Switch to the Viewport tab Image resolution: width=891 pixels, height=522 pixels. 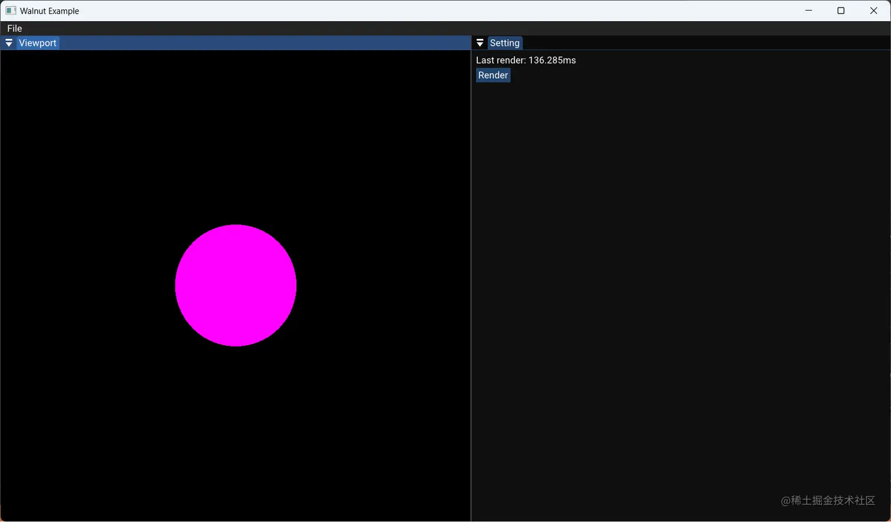(x=38, y=43)
